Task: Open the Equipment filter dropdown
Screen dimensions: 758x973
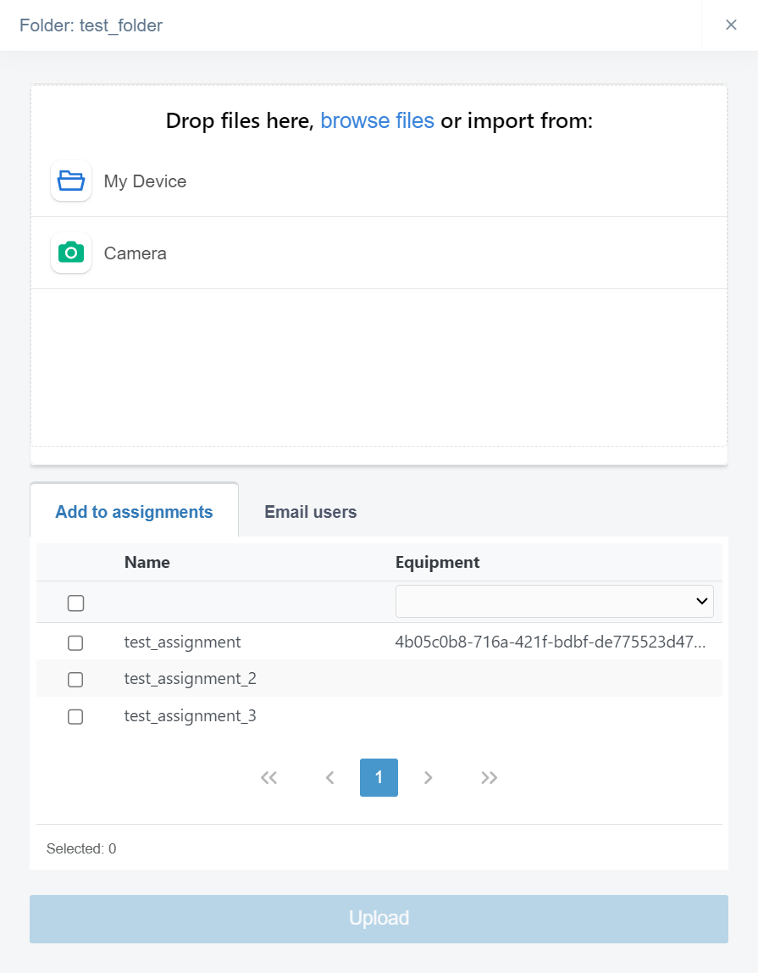Action: [x=554, y=601]
